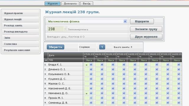This screenshot has width=189, height=106.
Task: Open the Журнал tab
Action: [x=53, y=4]
